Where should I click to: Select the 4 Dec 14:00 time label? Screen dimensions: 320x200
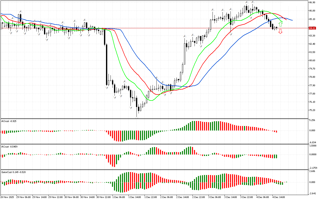(278, 197)
